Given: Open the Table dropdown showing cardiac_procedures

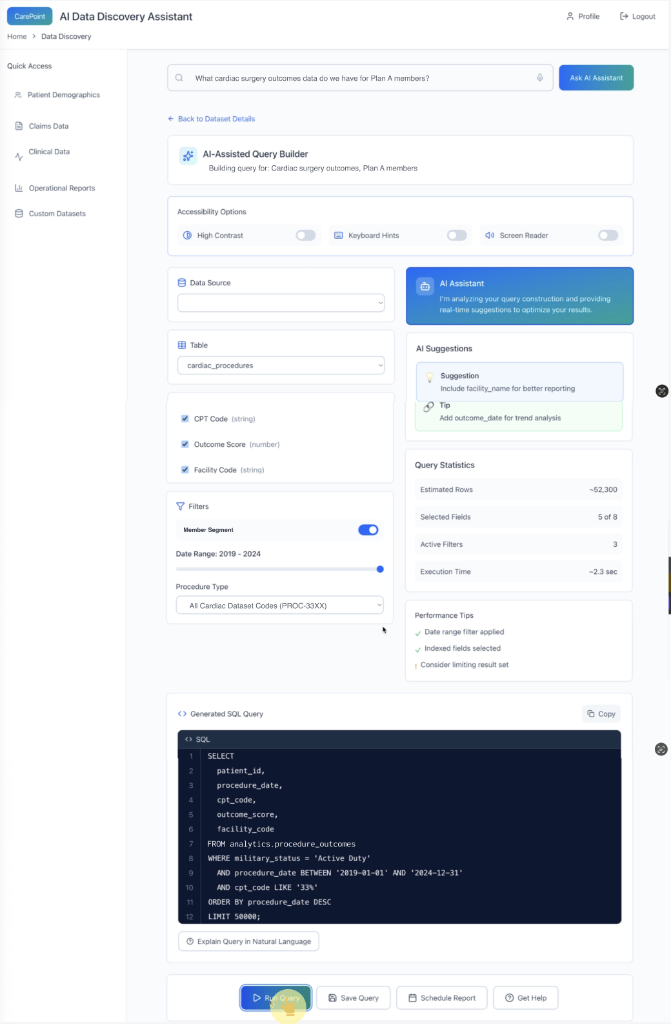Looking at the screenshot, I should coord(281,365).
